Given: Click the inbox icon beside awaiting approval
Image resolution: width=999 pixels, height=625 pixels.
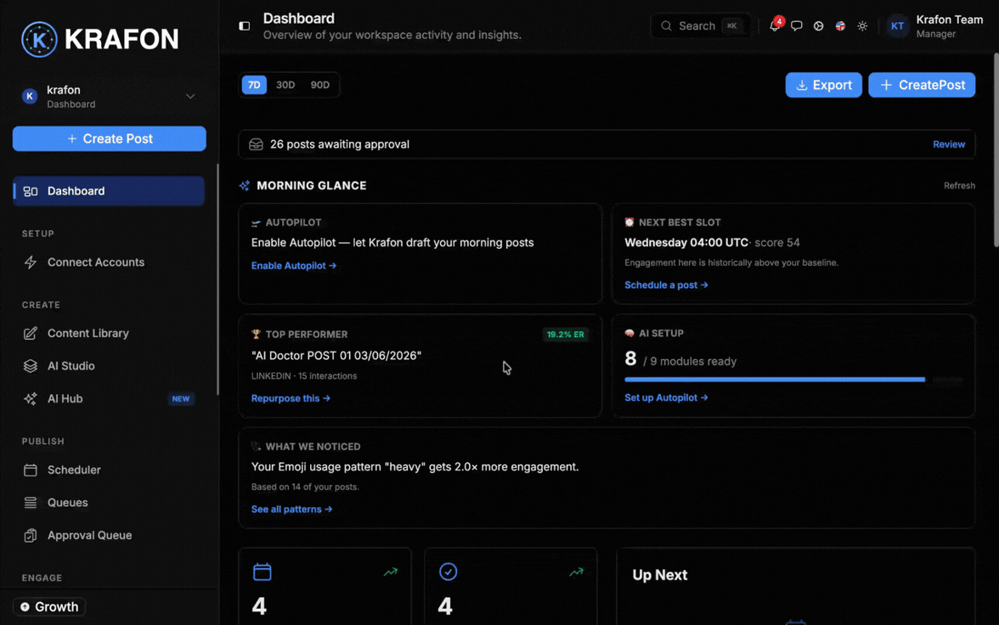Looking at the screenshot, I should tap(257, 144).
